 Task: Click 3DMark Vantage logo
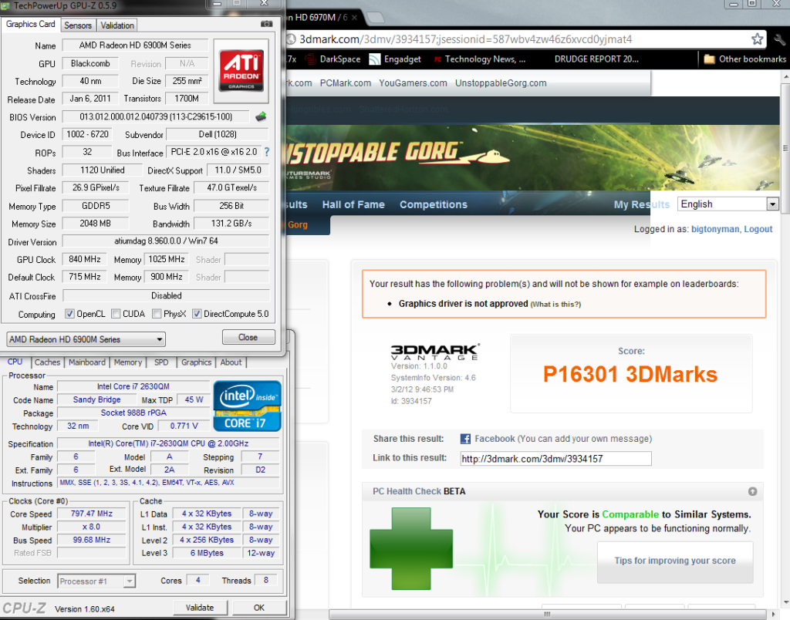tap(435, 352)
